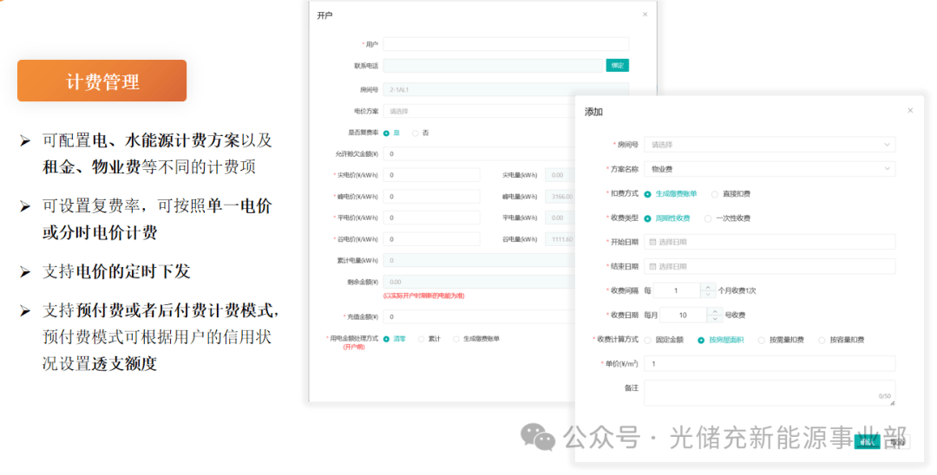This screenshot has height=475, width=937.
Task: Close the 开户 dialog with X icon
Action: (645, 15)
